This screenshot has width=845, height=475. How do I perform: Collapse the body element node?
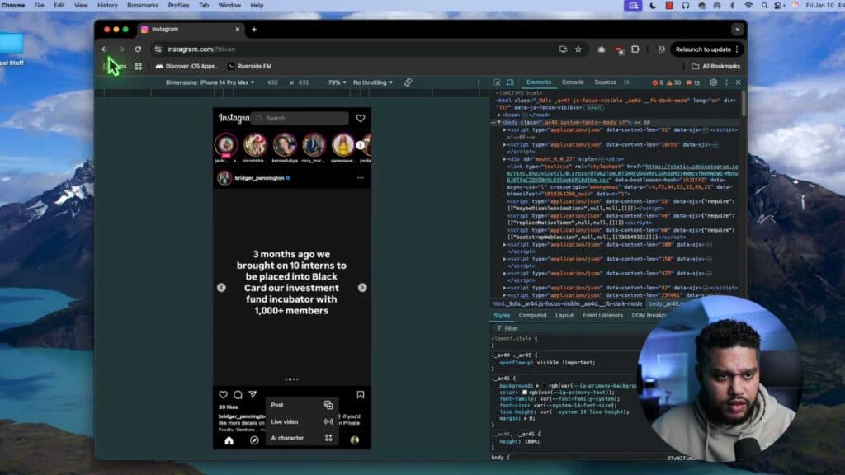click(x=499, y=122)
